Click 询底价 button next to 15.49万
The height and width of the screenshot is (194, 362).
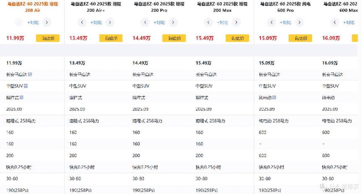tap(237, 38)
